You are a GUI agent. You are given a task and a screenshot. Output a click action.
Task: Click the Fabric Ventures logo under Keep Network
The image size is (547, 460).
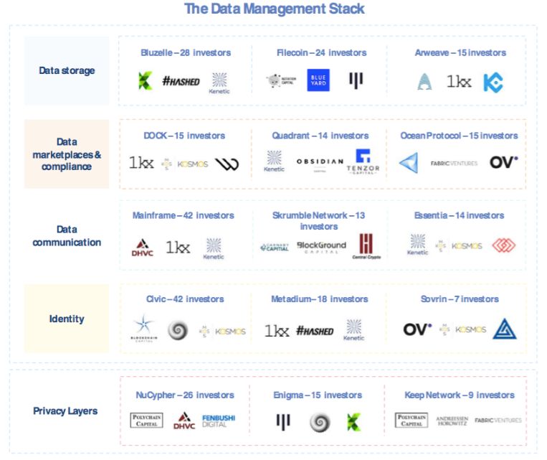click(x=498, y=421)
